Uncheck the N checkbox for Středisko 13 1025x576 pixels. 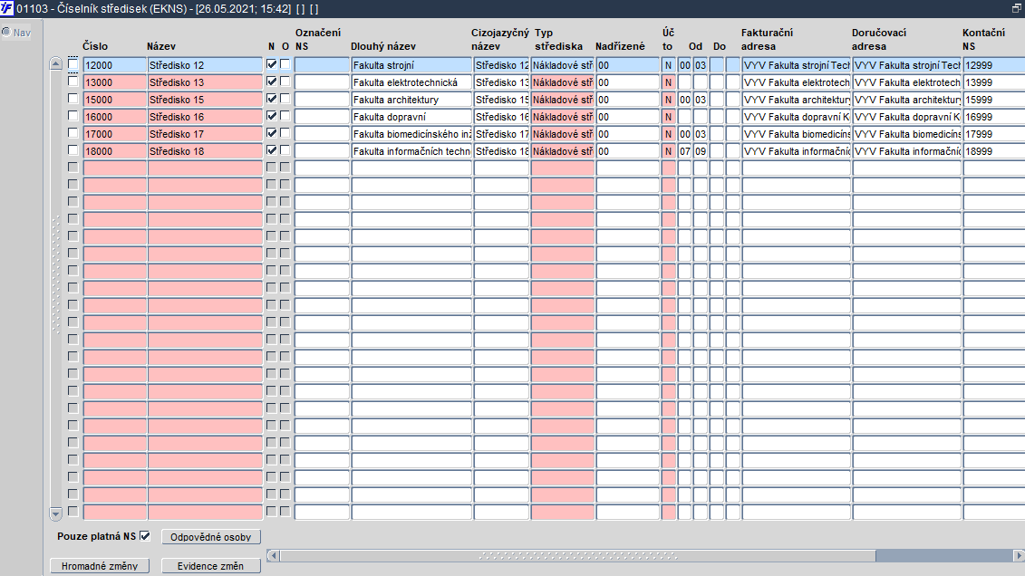271,82
